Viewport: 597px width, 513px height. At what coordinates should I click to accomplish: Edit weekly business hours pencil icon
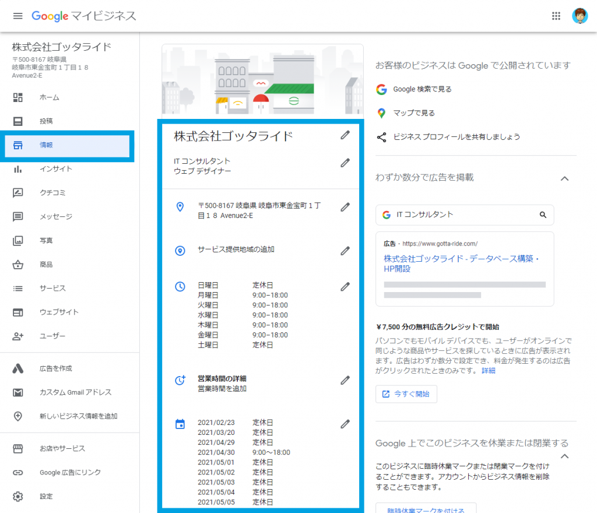tap(345, 286)
